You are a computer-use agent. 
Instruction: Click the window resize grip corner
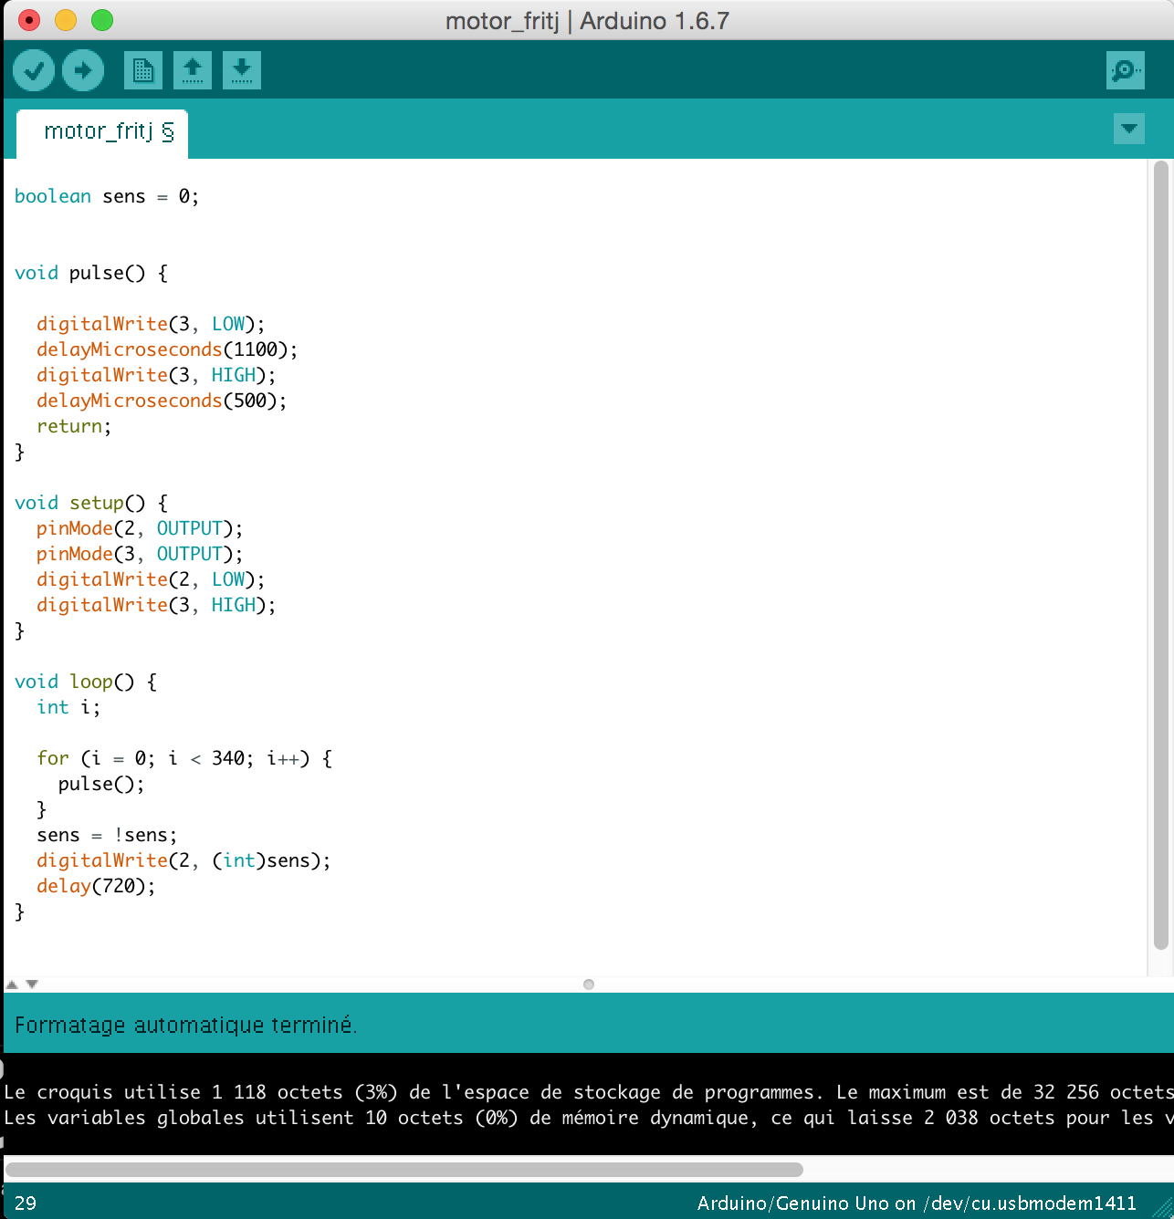pyautogui.click(x=1163, y=1208)
